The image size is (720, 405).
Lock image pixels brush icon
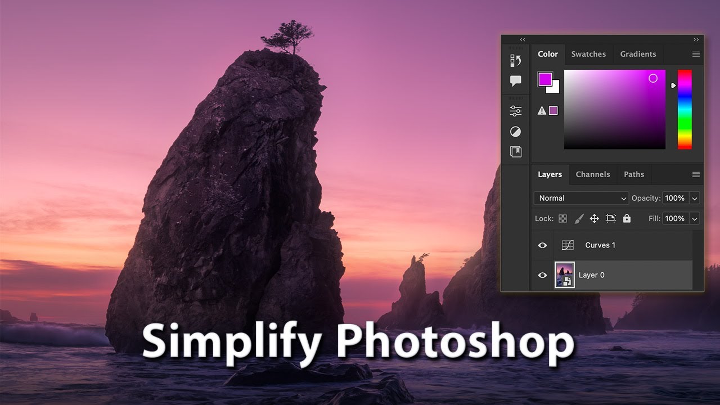click(x=579, y=218)
